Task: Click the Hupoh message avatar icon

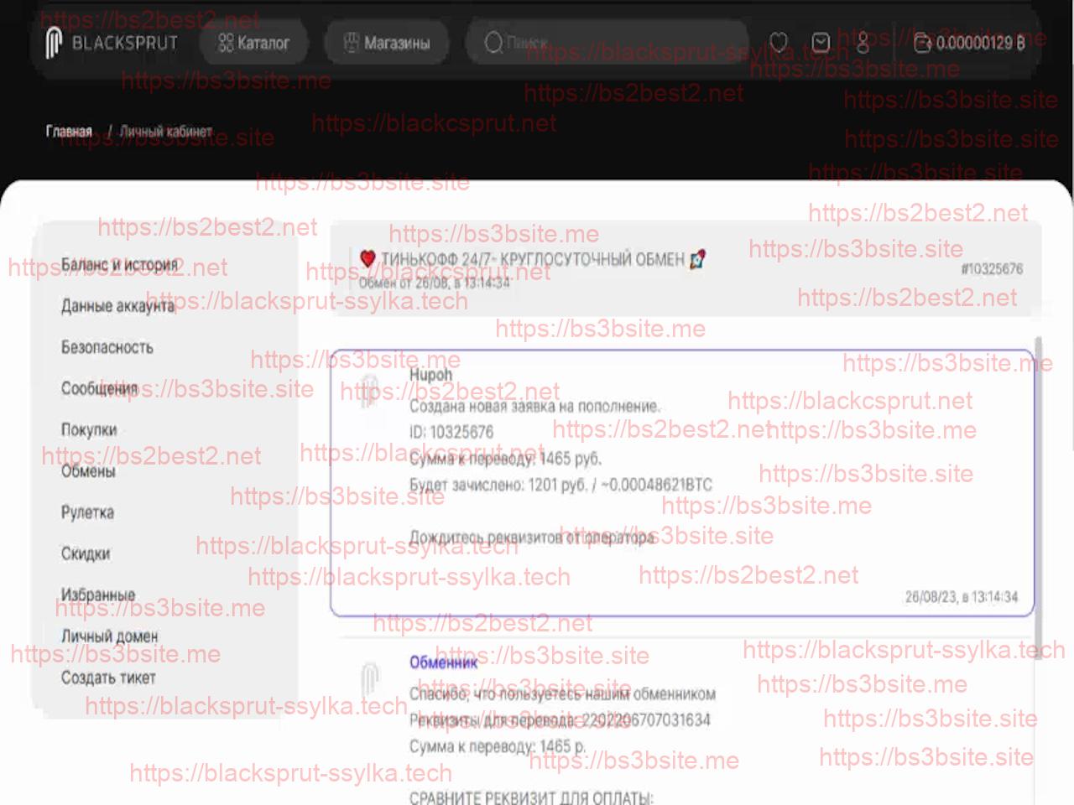Action: (369, 392)
